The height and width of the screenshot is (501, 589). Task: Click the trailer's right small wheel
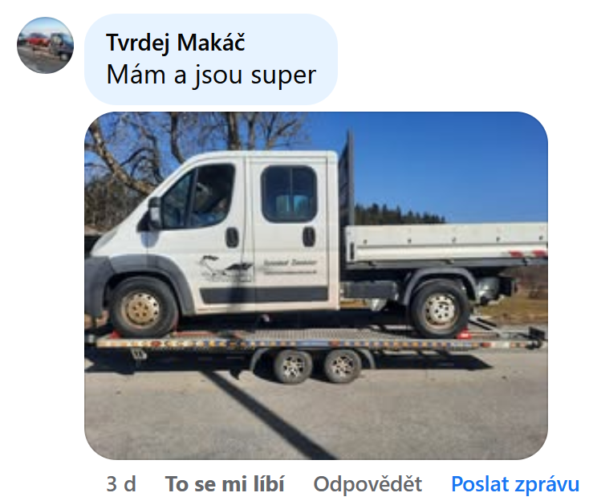342,366
